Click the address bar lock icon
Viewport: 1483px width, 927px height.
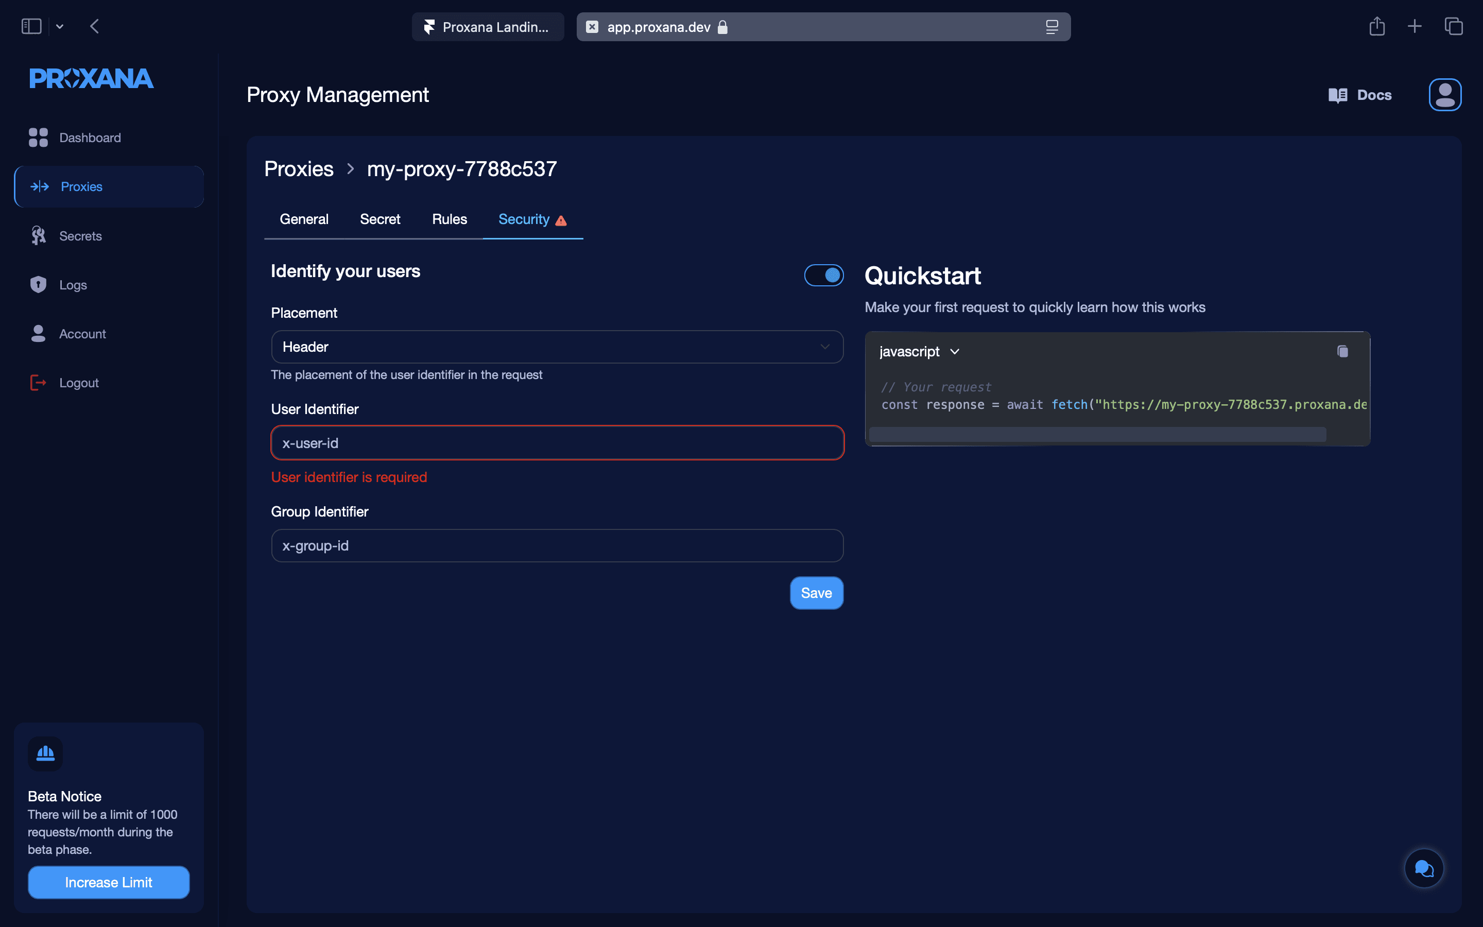722,27
